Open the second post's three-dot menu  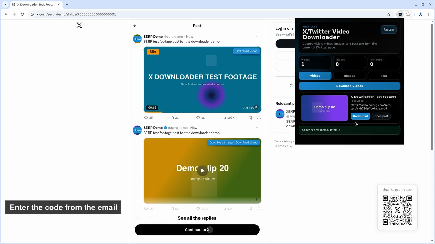258,127
